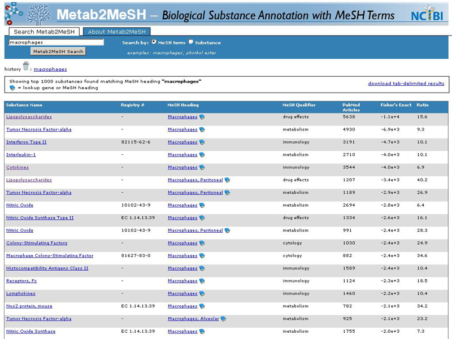Click registry number 81627-83-0
This screenshot has height=339, width=452.
click(136, 256)
